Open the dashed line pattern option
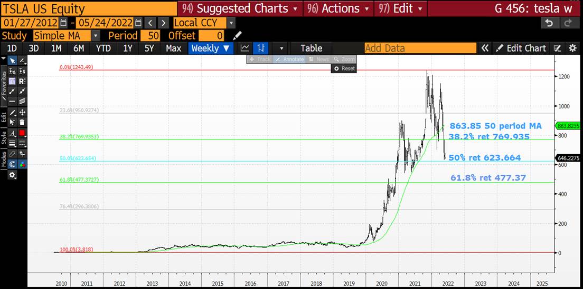Screen dimensions: 583x289 (22, 143)
